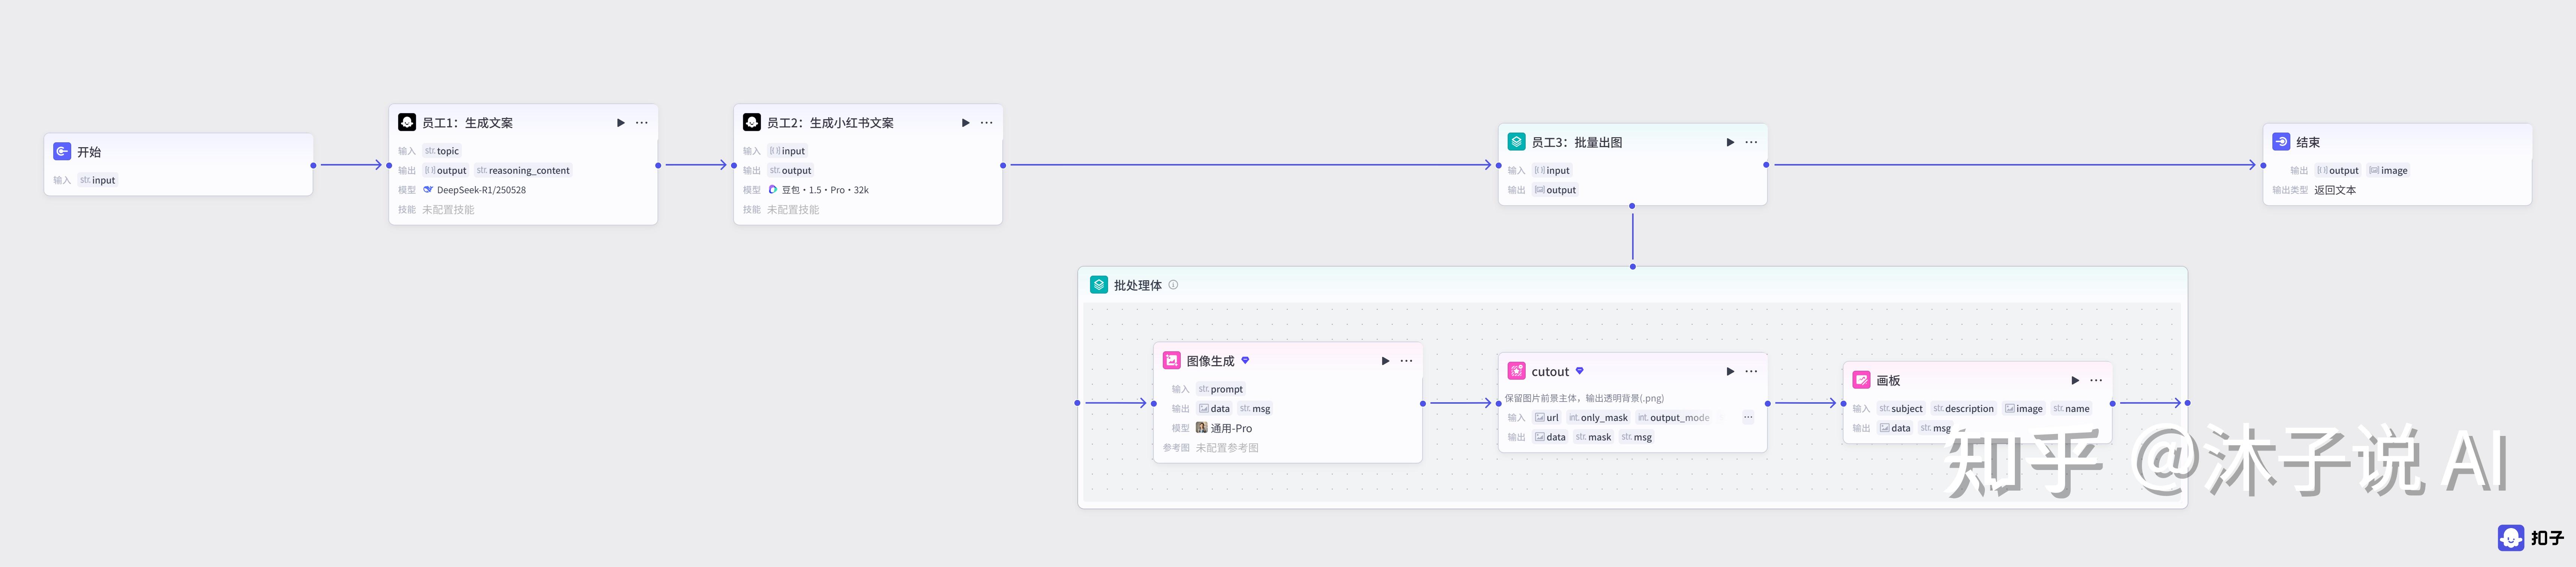Click the DeepSeek whale model icon
This screenshot has height=567, width=2576.
(428, 189)
